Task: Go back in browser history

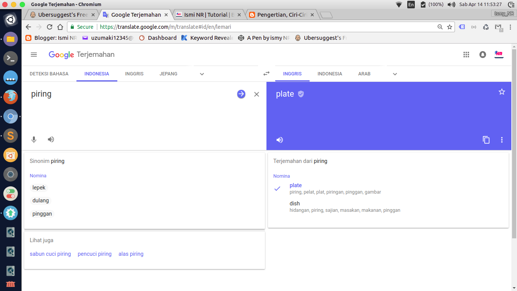Action: [x=28, y=27]
